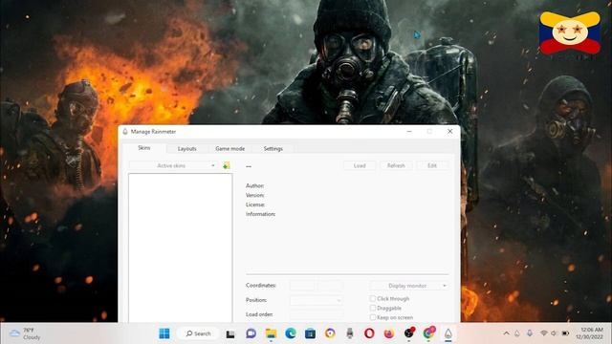The width and height of the screenshot is (612, 344).
Task: Click inside the skins list box
Action: [181, 247]
